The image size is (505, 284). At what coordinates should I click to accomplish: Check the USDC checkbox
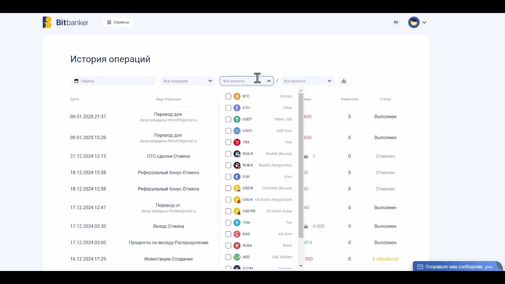(228, 131)
